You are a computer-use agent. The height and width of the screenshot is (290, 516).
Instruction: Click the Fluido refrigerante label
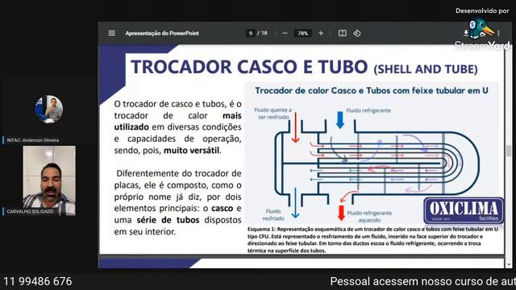[368, 110]
